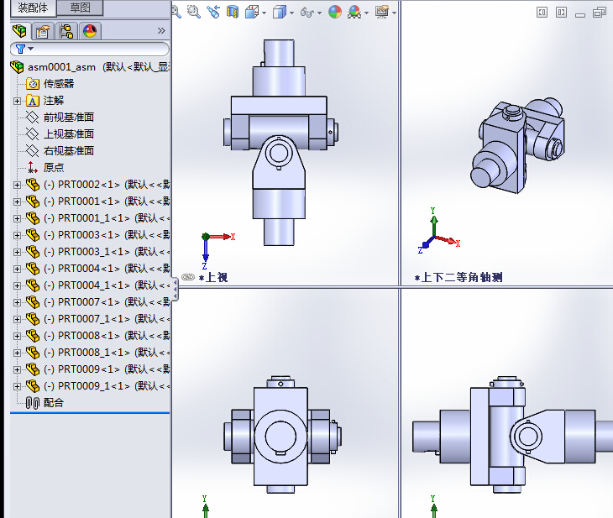Select the 配合 mates folder

coord(54,403)
